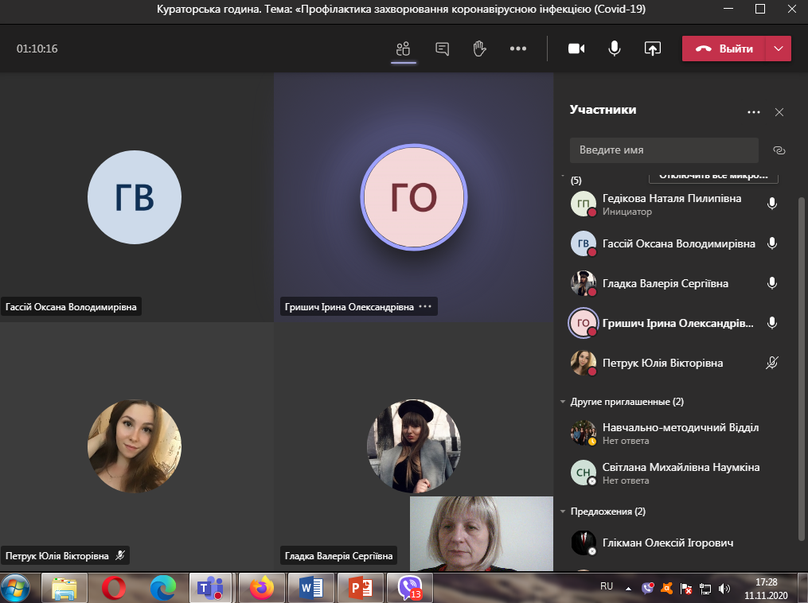808x603 pixels.
Task: Click the share screen icon
Action: point(652,49)
